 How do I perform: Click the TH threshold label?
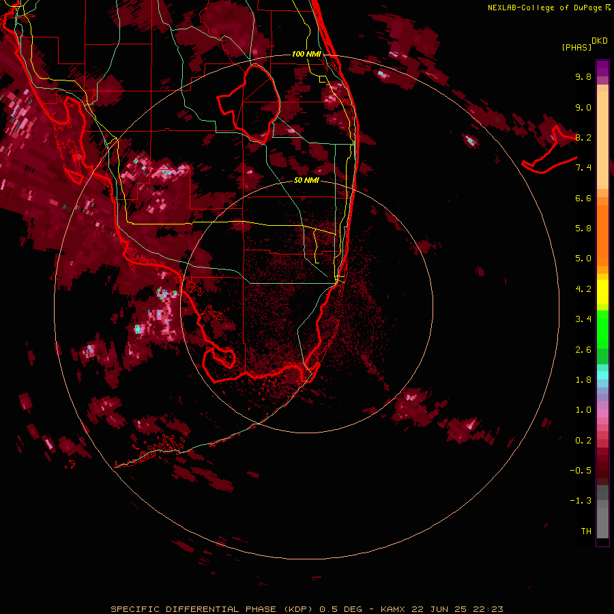coord(586,531)
